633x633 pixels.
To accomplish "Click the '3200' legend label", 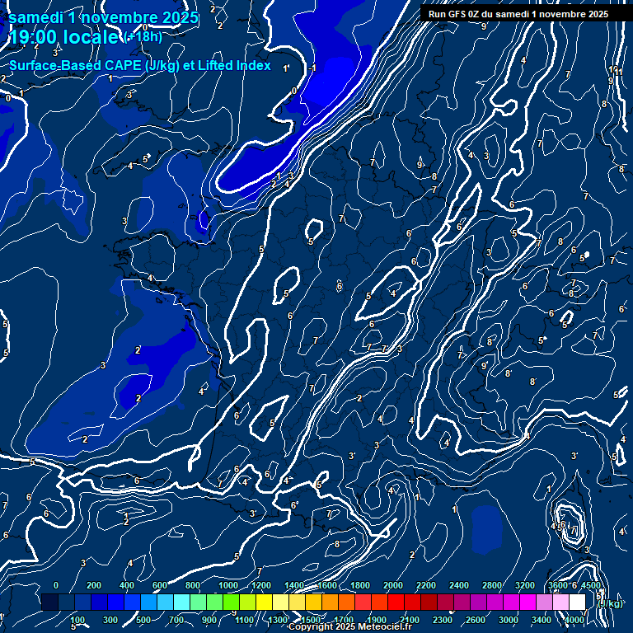I will (525, 585).
